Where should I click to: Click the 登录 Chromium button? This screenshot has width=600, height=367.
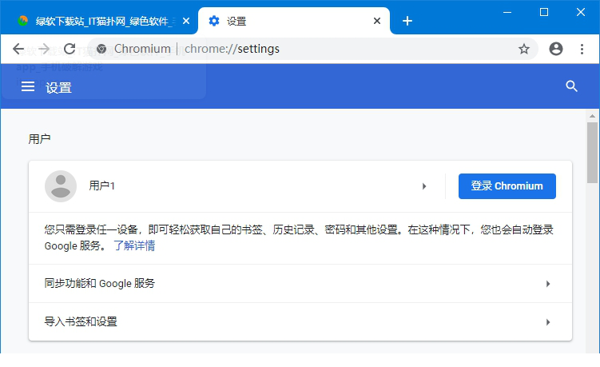pos(507,186)
